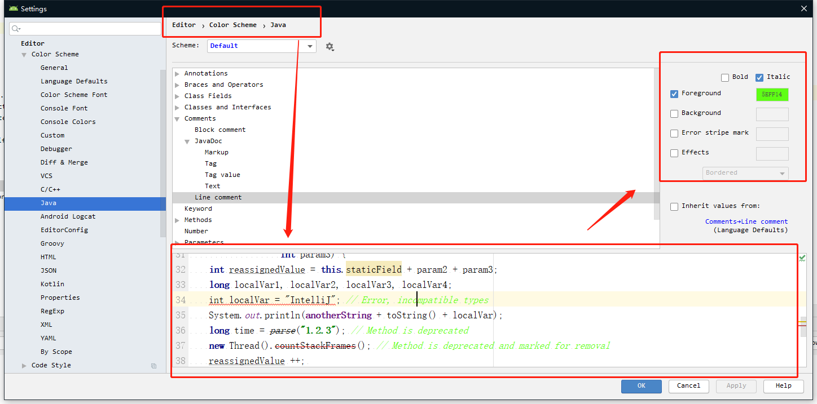Collapse Color Scheme in sidebar
This screenshot has width=817, height=404.
24,55
